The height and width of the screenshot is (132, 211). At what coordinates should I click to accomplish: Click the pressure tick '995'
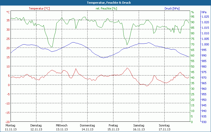point(204,50)
